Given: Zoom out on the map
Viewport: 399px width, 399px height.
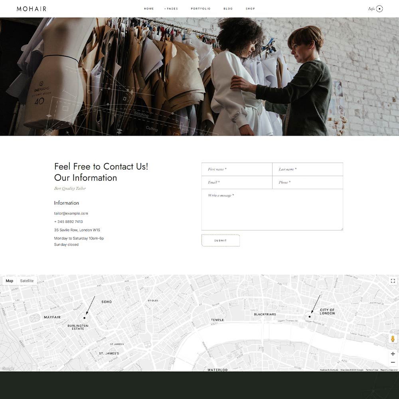Looking at the screenshot, I should click(393, 362).
